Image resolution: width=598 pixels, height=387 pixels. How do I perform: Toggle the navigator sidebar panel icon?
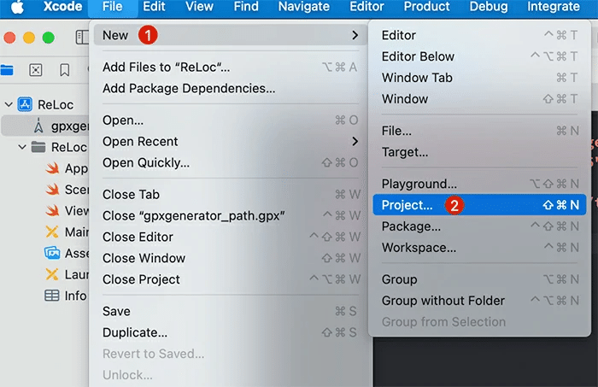point(81,38)
